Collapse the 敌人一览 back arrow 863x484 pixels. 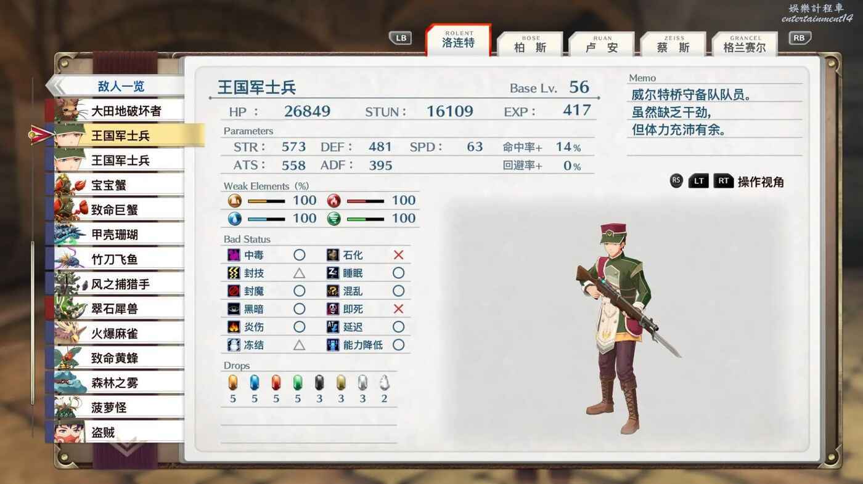[x=55, y=86]
